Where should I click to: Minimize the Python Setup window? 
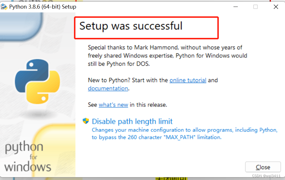coord(235,7)
